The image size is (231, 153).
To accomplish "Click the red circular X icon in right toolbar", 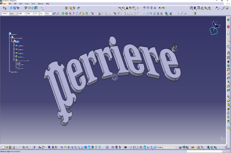I will tap(228, 27).
